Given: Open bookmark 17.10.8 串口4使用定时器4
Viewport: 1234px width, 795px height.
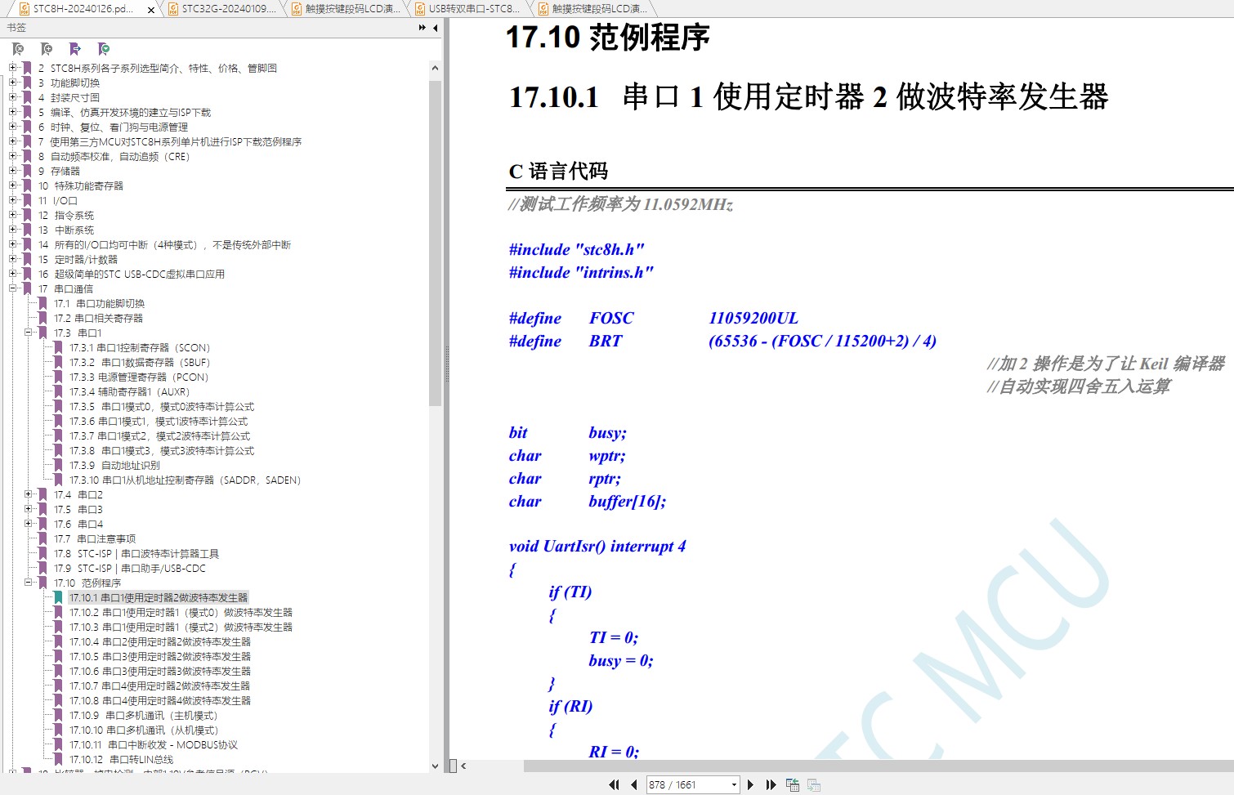Looking at the screenshot, I should click(x=160, y=701).
